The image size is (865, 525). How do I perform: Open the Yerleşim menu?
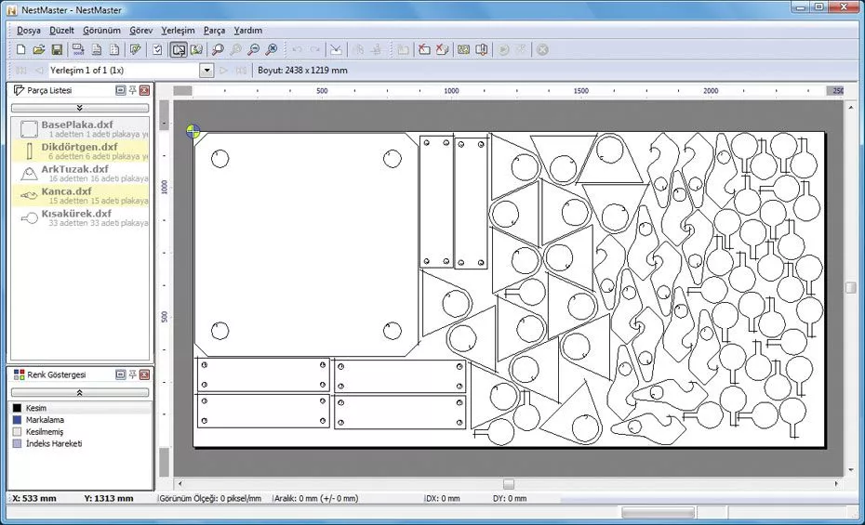tap(178, 31)
